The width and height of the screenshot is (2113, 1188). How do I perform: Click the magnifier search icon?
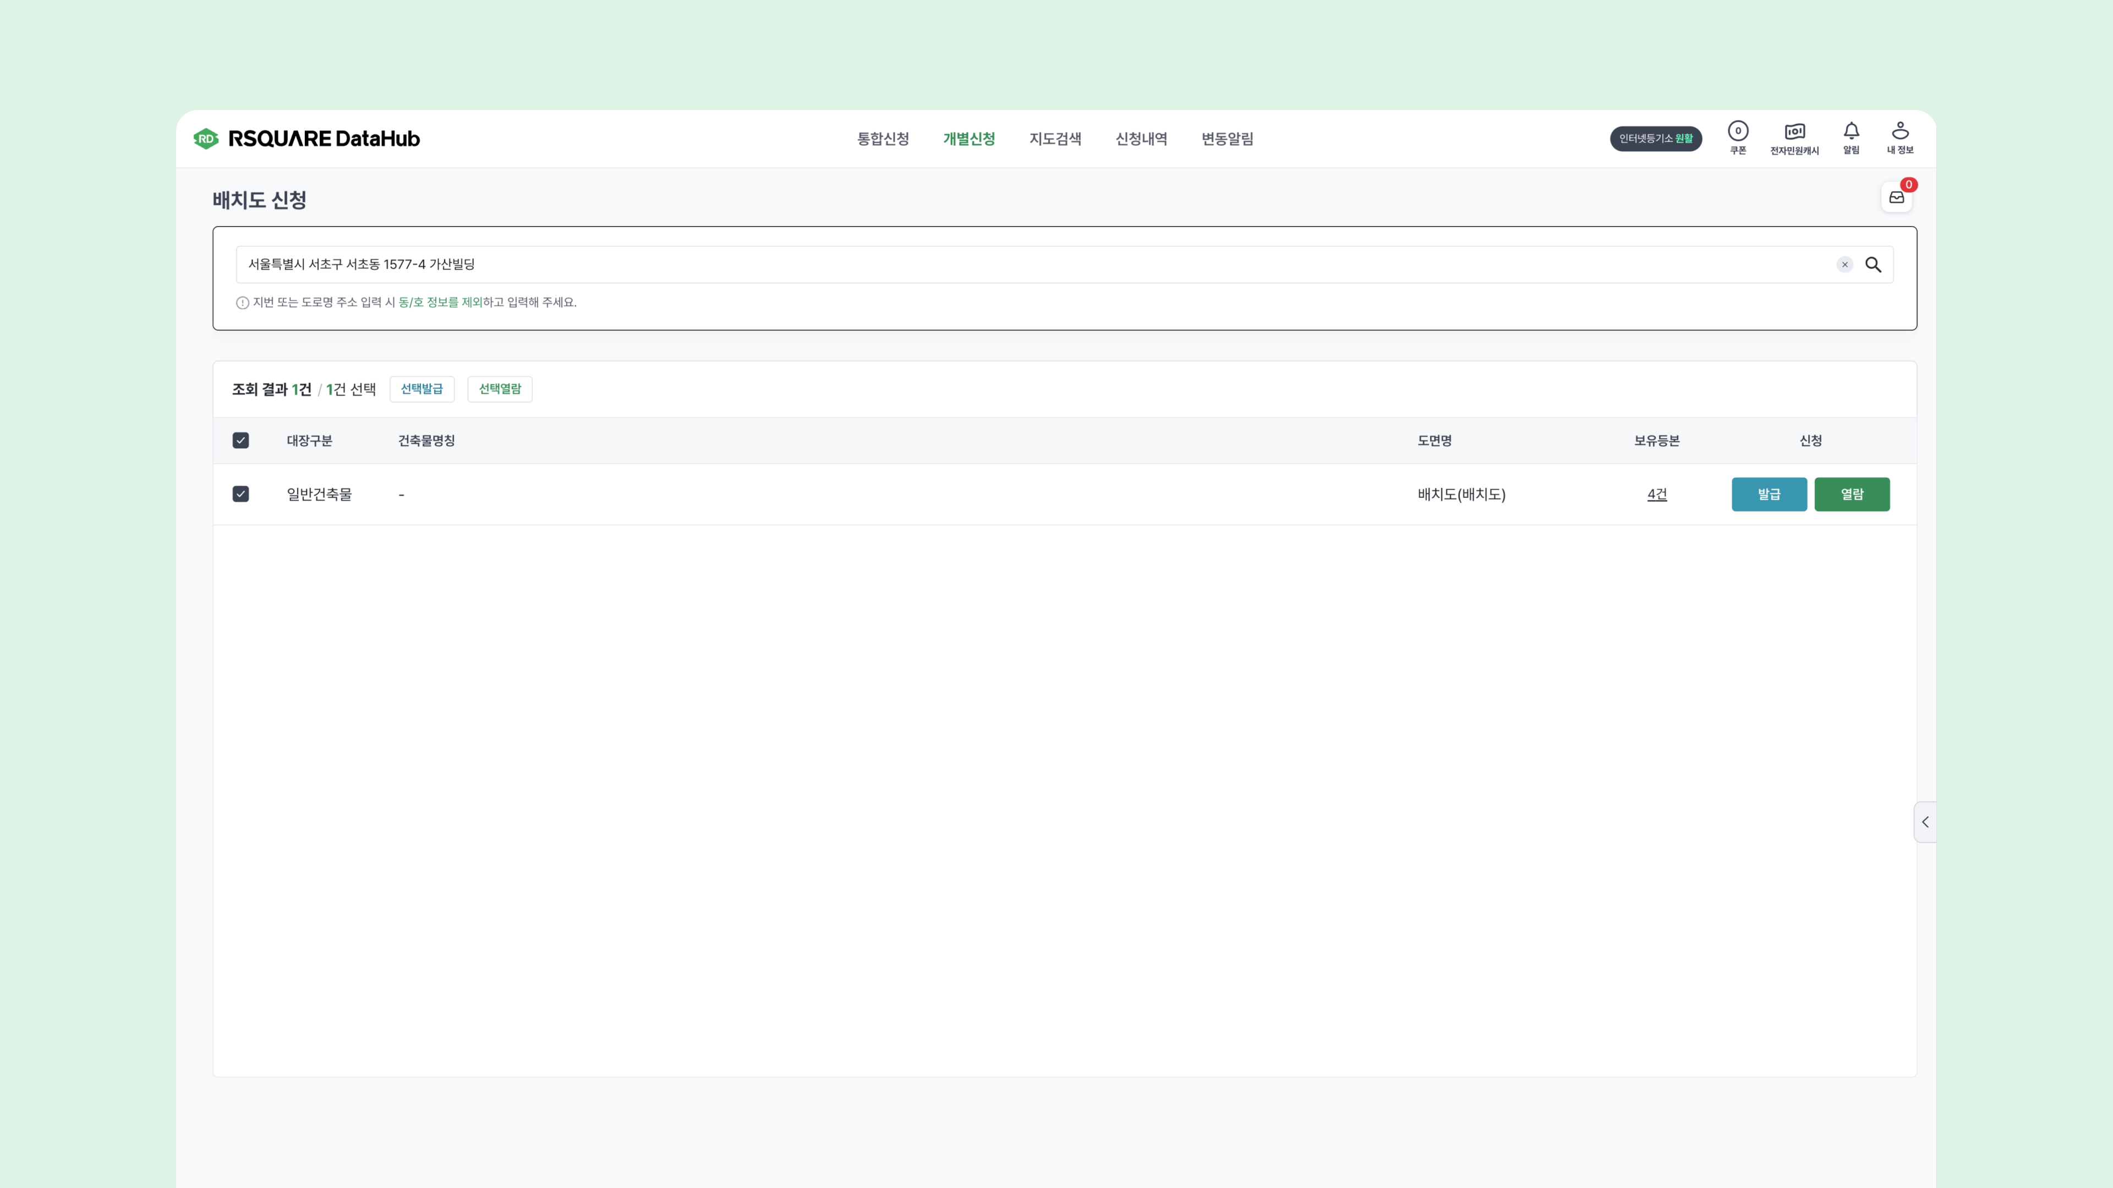tap(1874, 264)
